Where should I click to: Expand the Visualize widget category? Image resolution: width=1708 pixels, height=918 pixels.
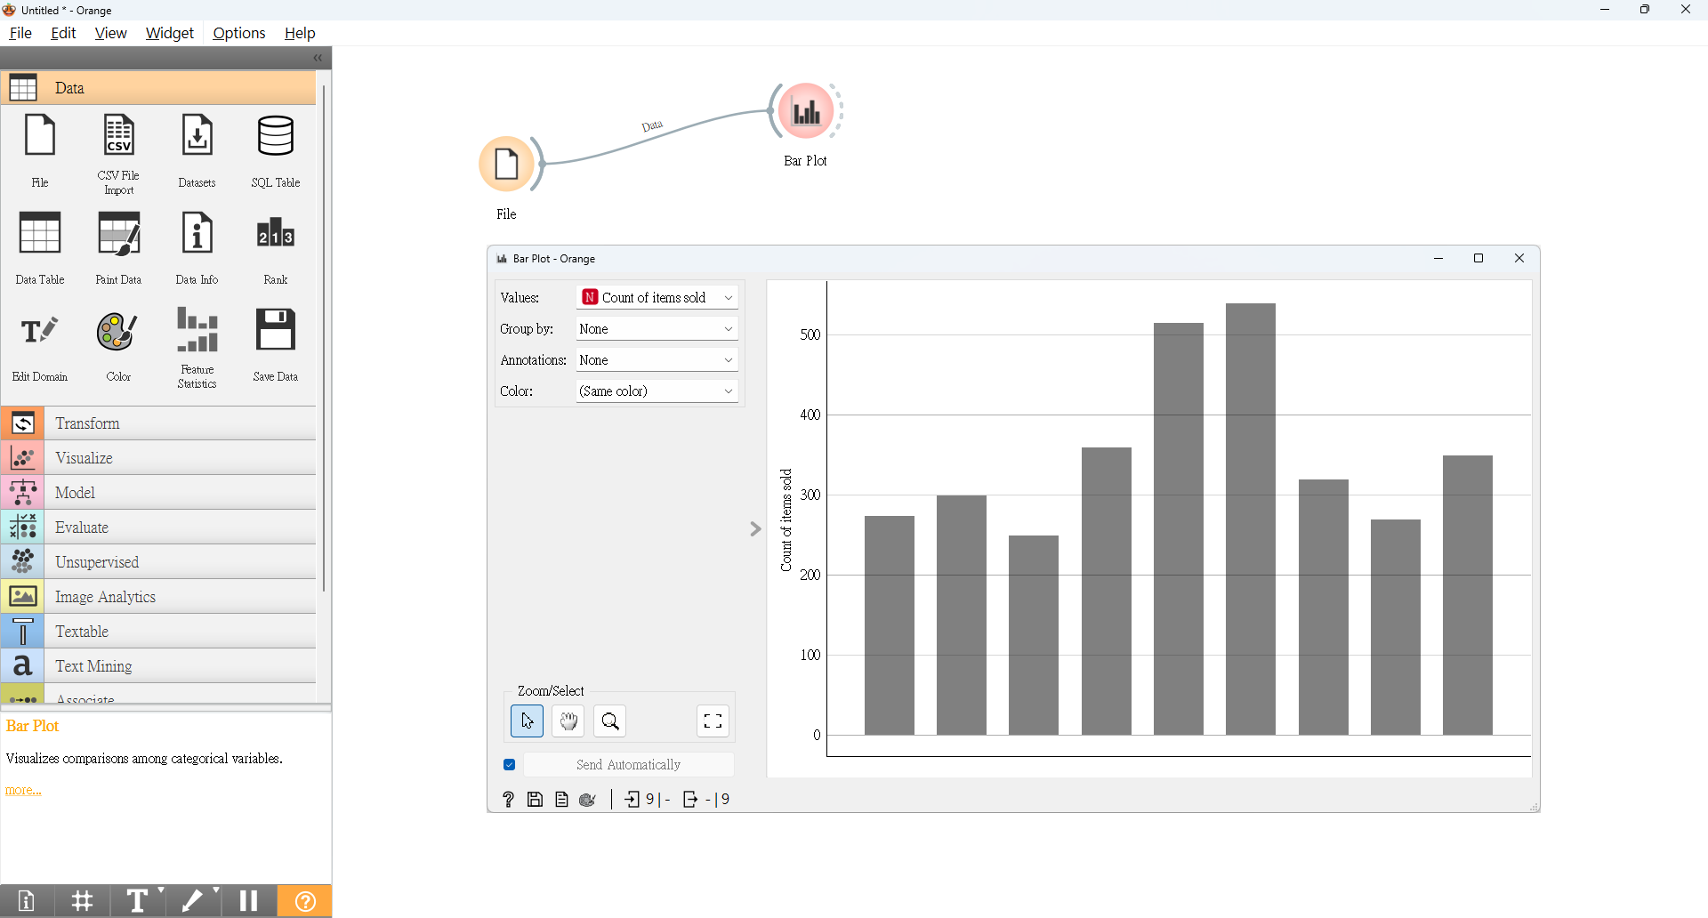[x=158, y=458]
